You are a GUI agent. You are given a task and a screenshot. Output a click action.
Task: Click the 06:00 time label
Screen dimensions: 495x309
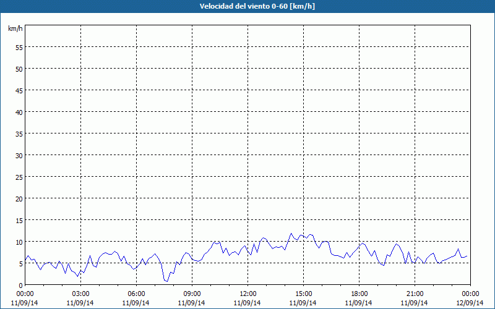click(x=136, y=294)
